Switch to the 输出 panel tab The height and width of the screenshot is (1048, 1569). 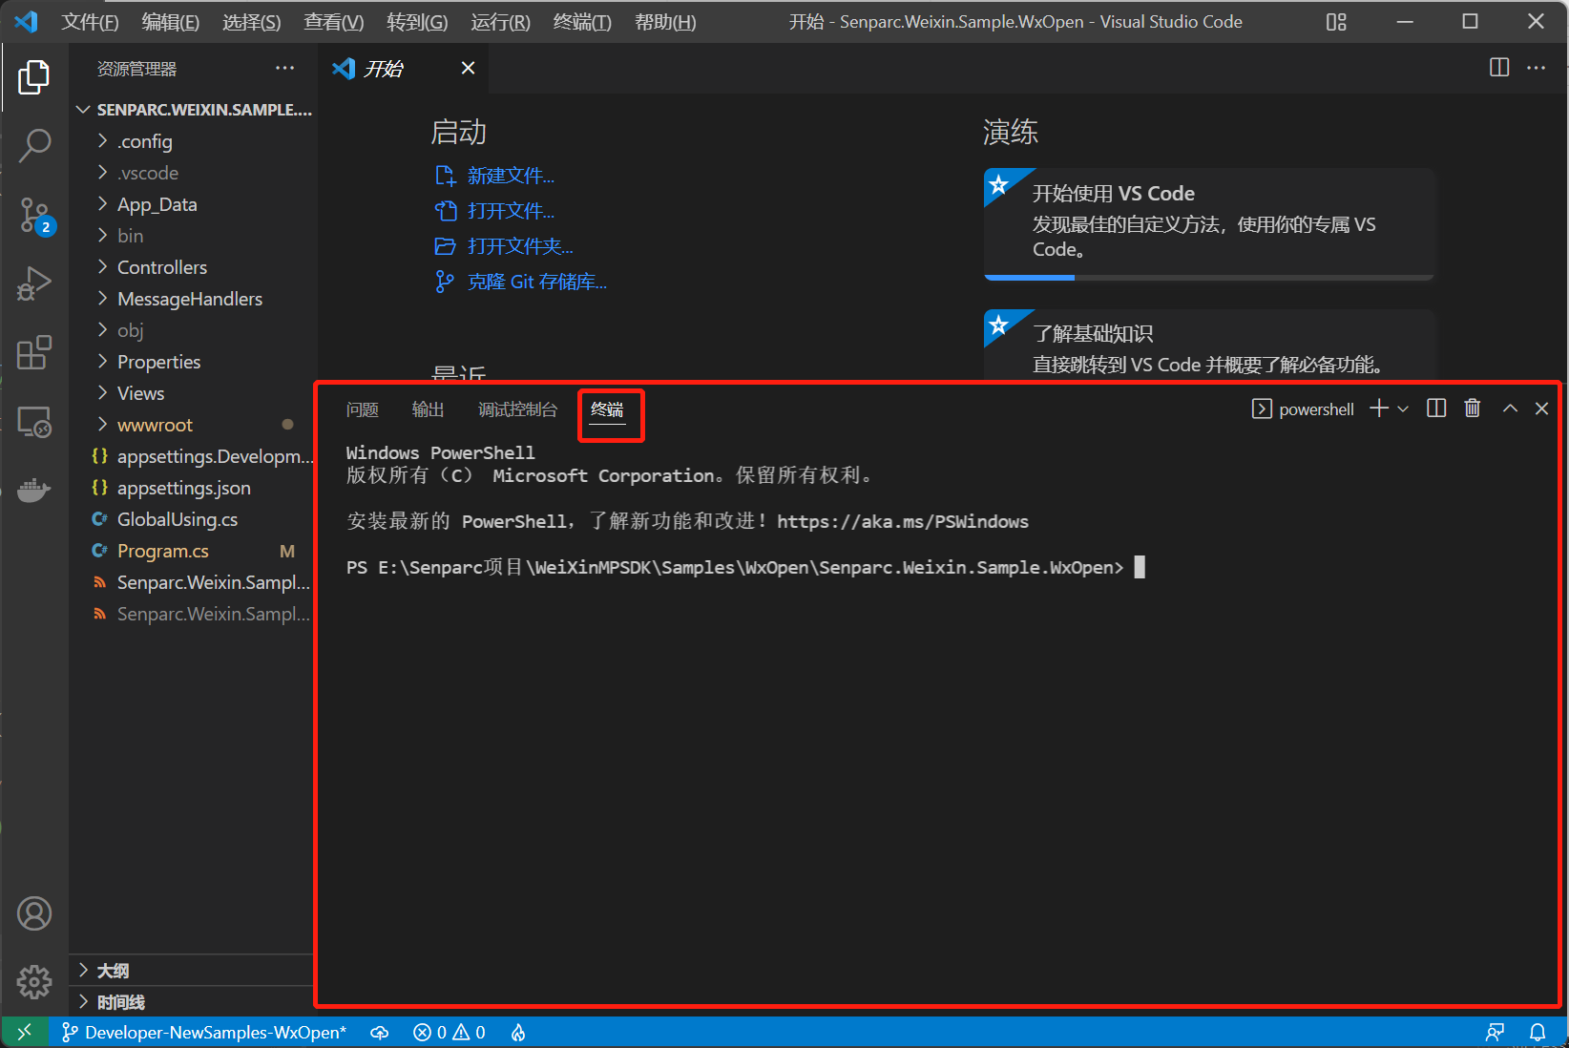427,409
